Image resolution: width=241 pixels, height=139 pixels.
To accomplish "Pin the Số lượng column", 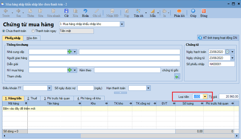I will click(x=202, y=103).
